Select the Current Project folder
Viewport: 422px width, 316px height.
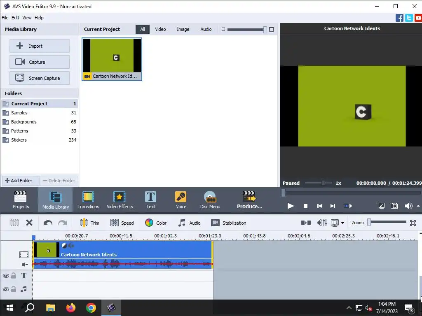coord(40,104)
